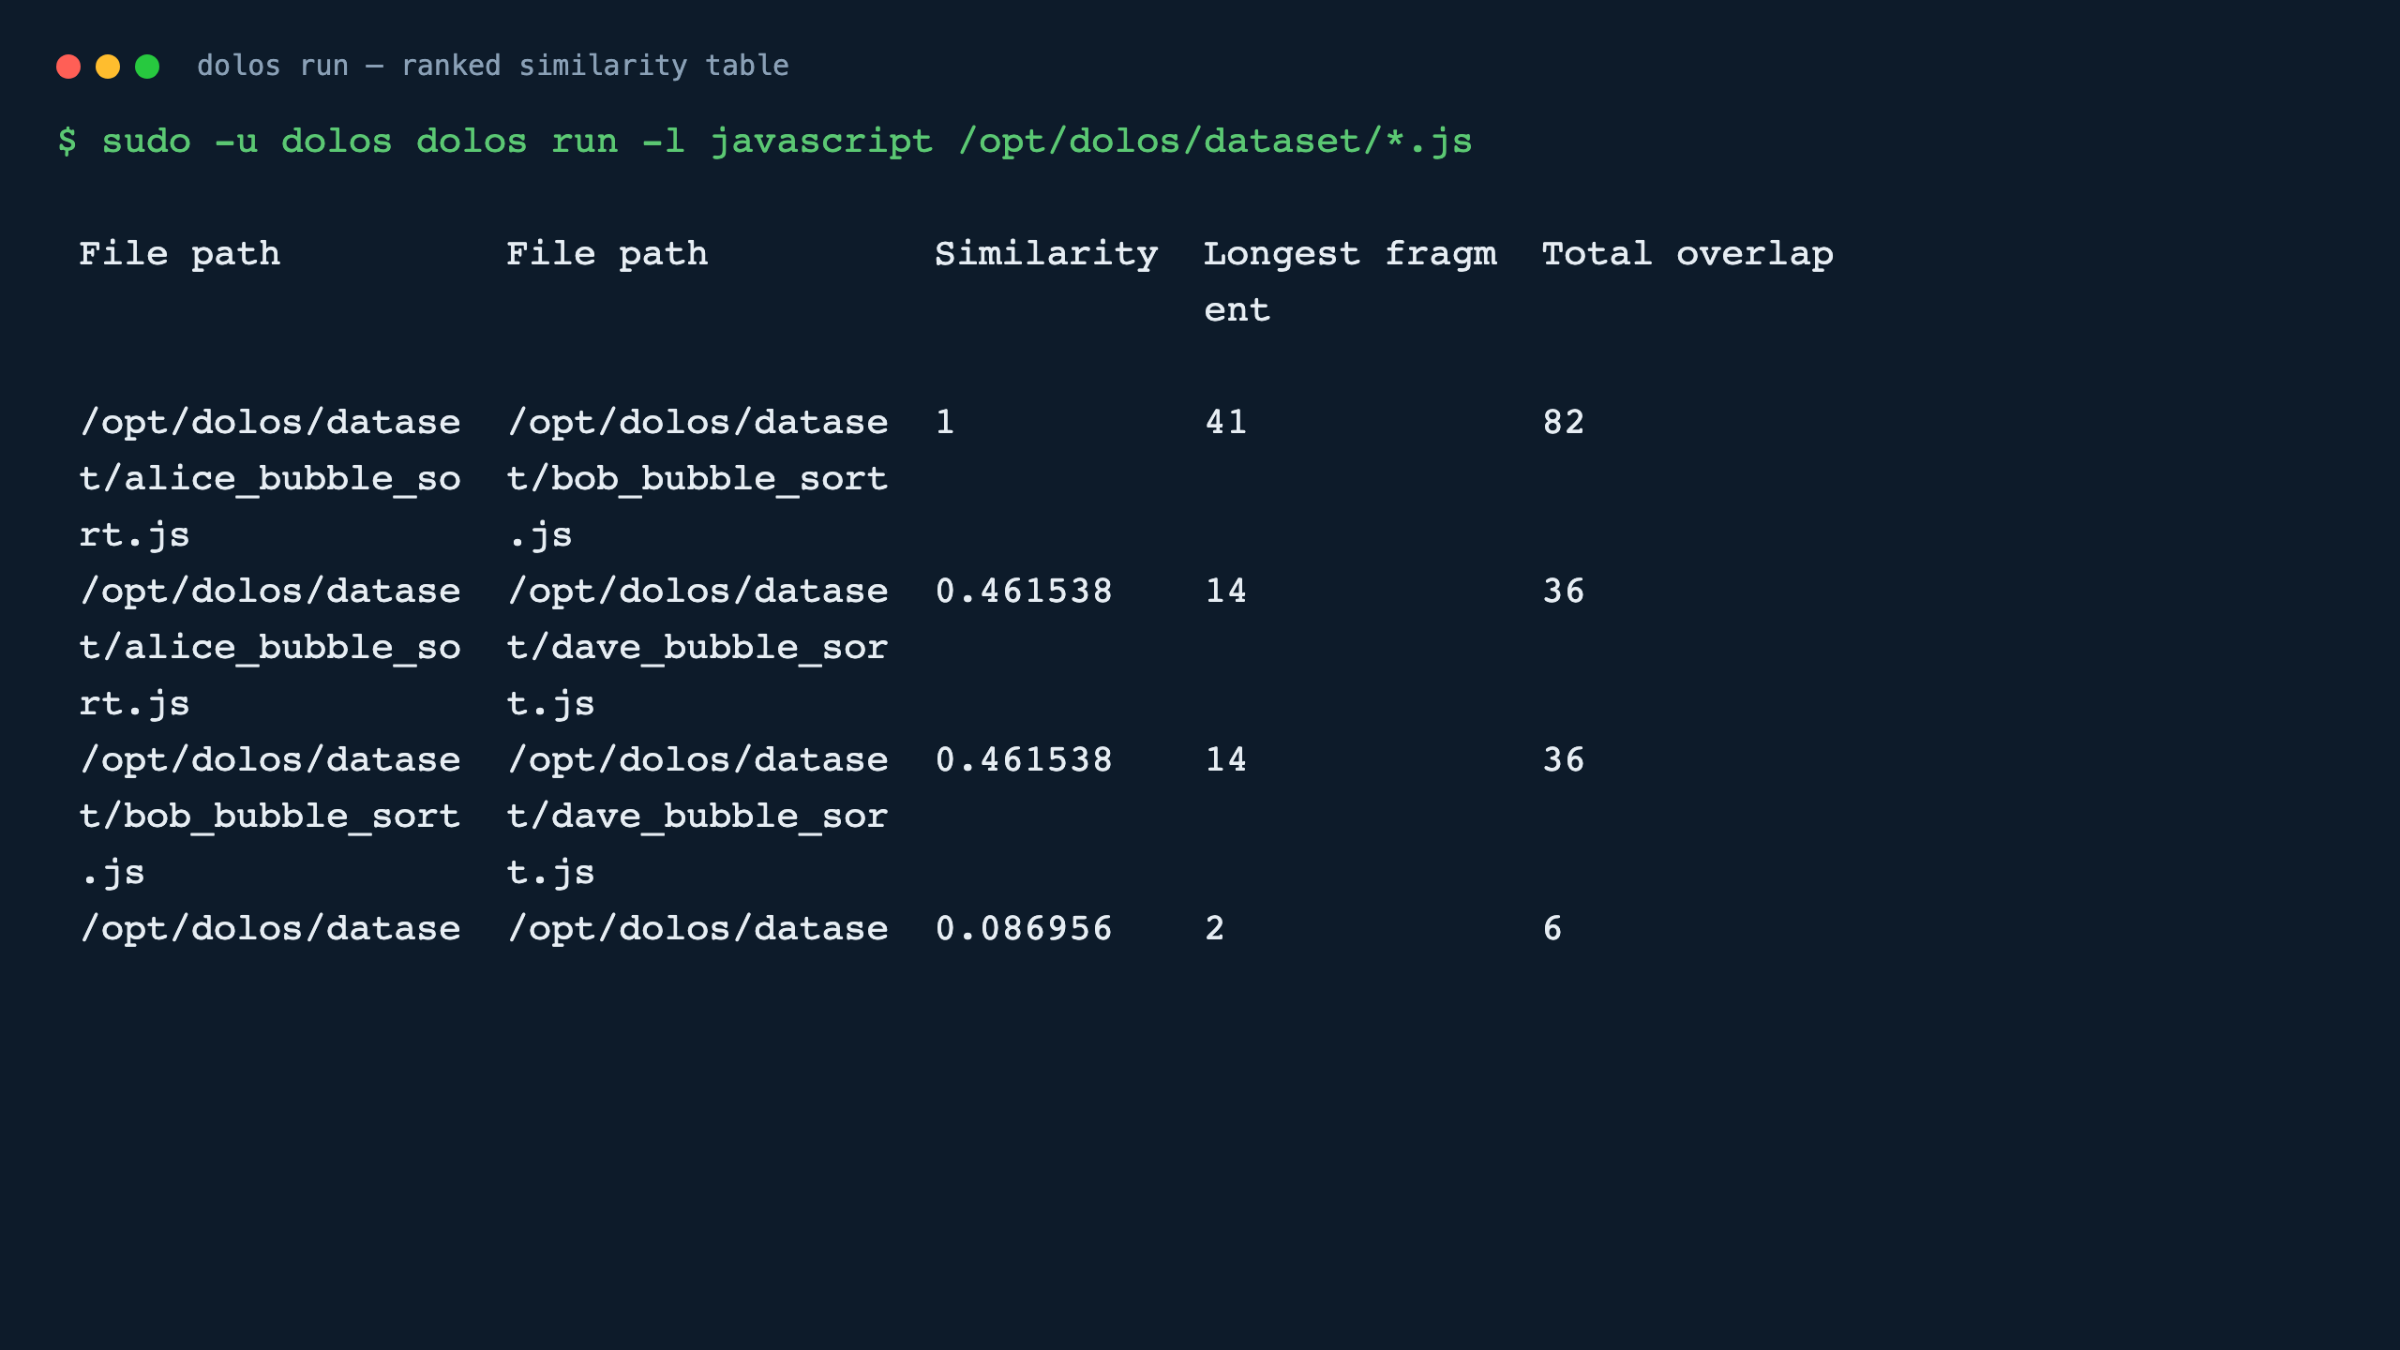Select bob_bubble_sort.js path in the similarity 1 row
Image resolution: width=2400 pixels, height=1350 pixels.
pos(697,478)
